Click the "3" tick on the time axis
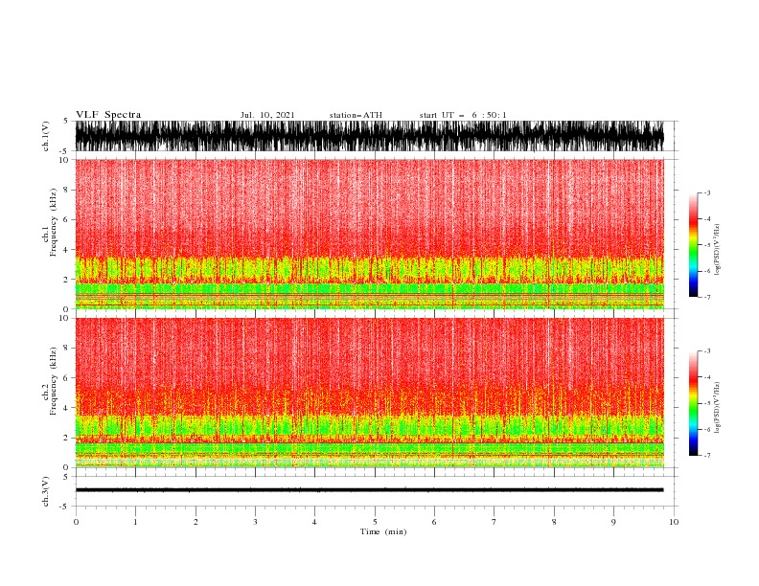 click(255, 522)
